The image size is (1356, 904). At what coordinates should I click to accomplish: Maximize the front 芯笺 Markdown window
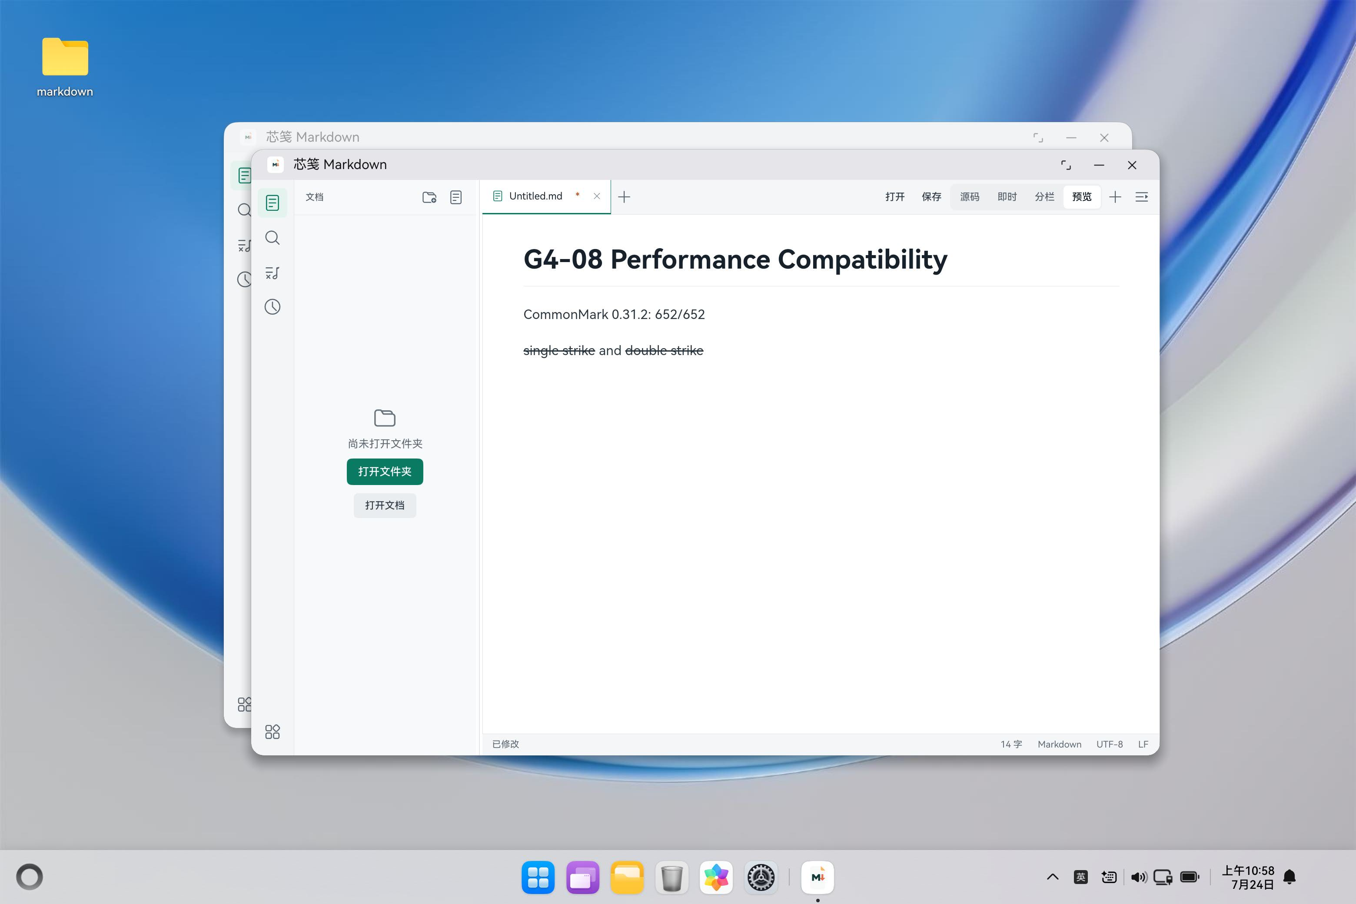pyautogui.click(x=1066, y=166)
